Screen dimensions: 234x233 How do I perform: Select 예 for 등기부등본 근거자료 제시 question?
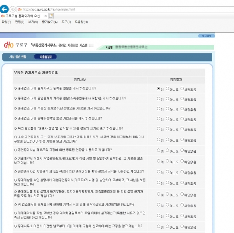(x=158, y=194)
